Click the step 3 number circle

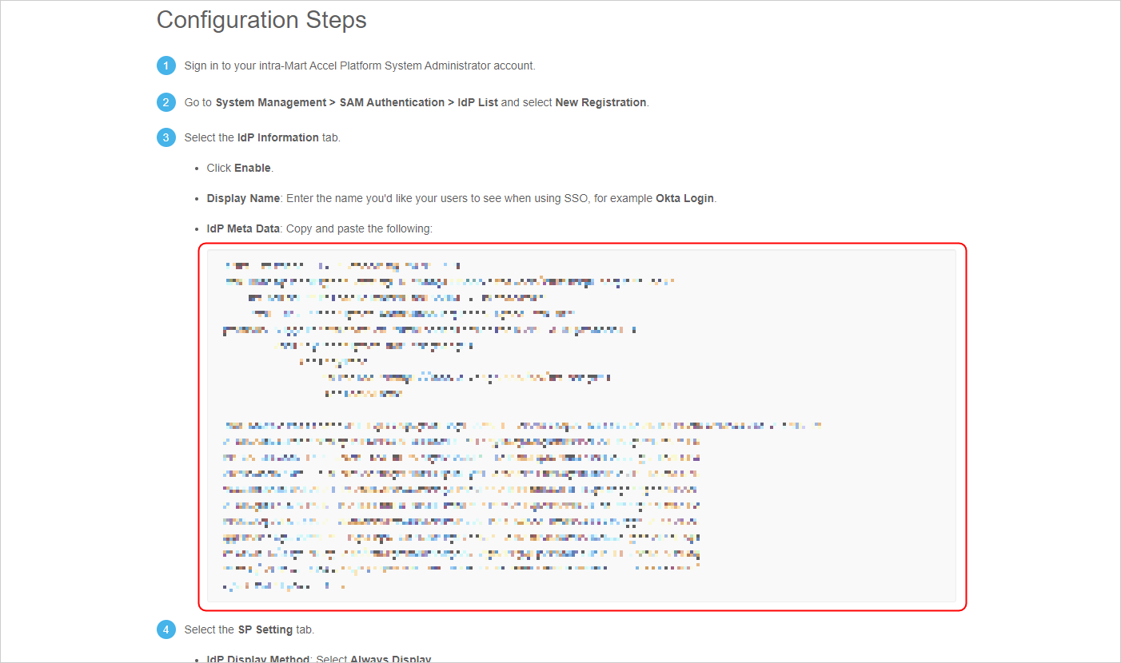(166, 137)
